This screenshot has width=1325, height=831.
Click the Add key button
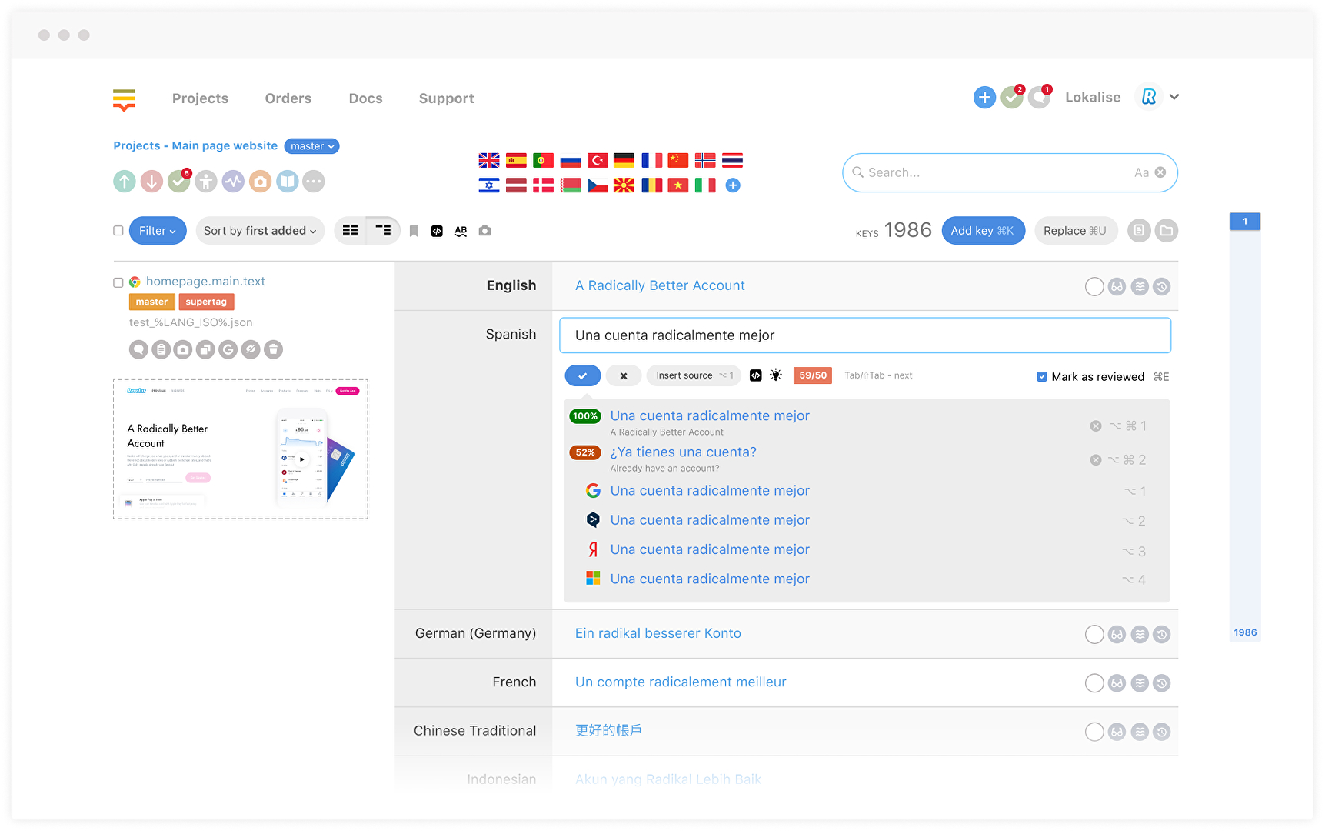983,231
